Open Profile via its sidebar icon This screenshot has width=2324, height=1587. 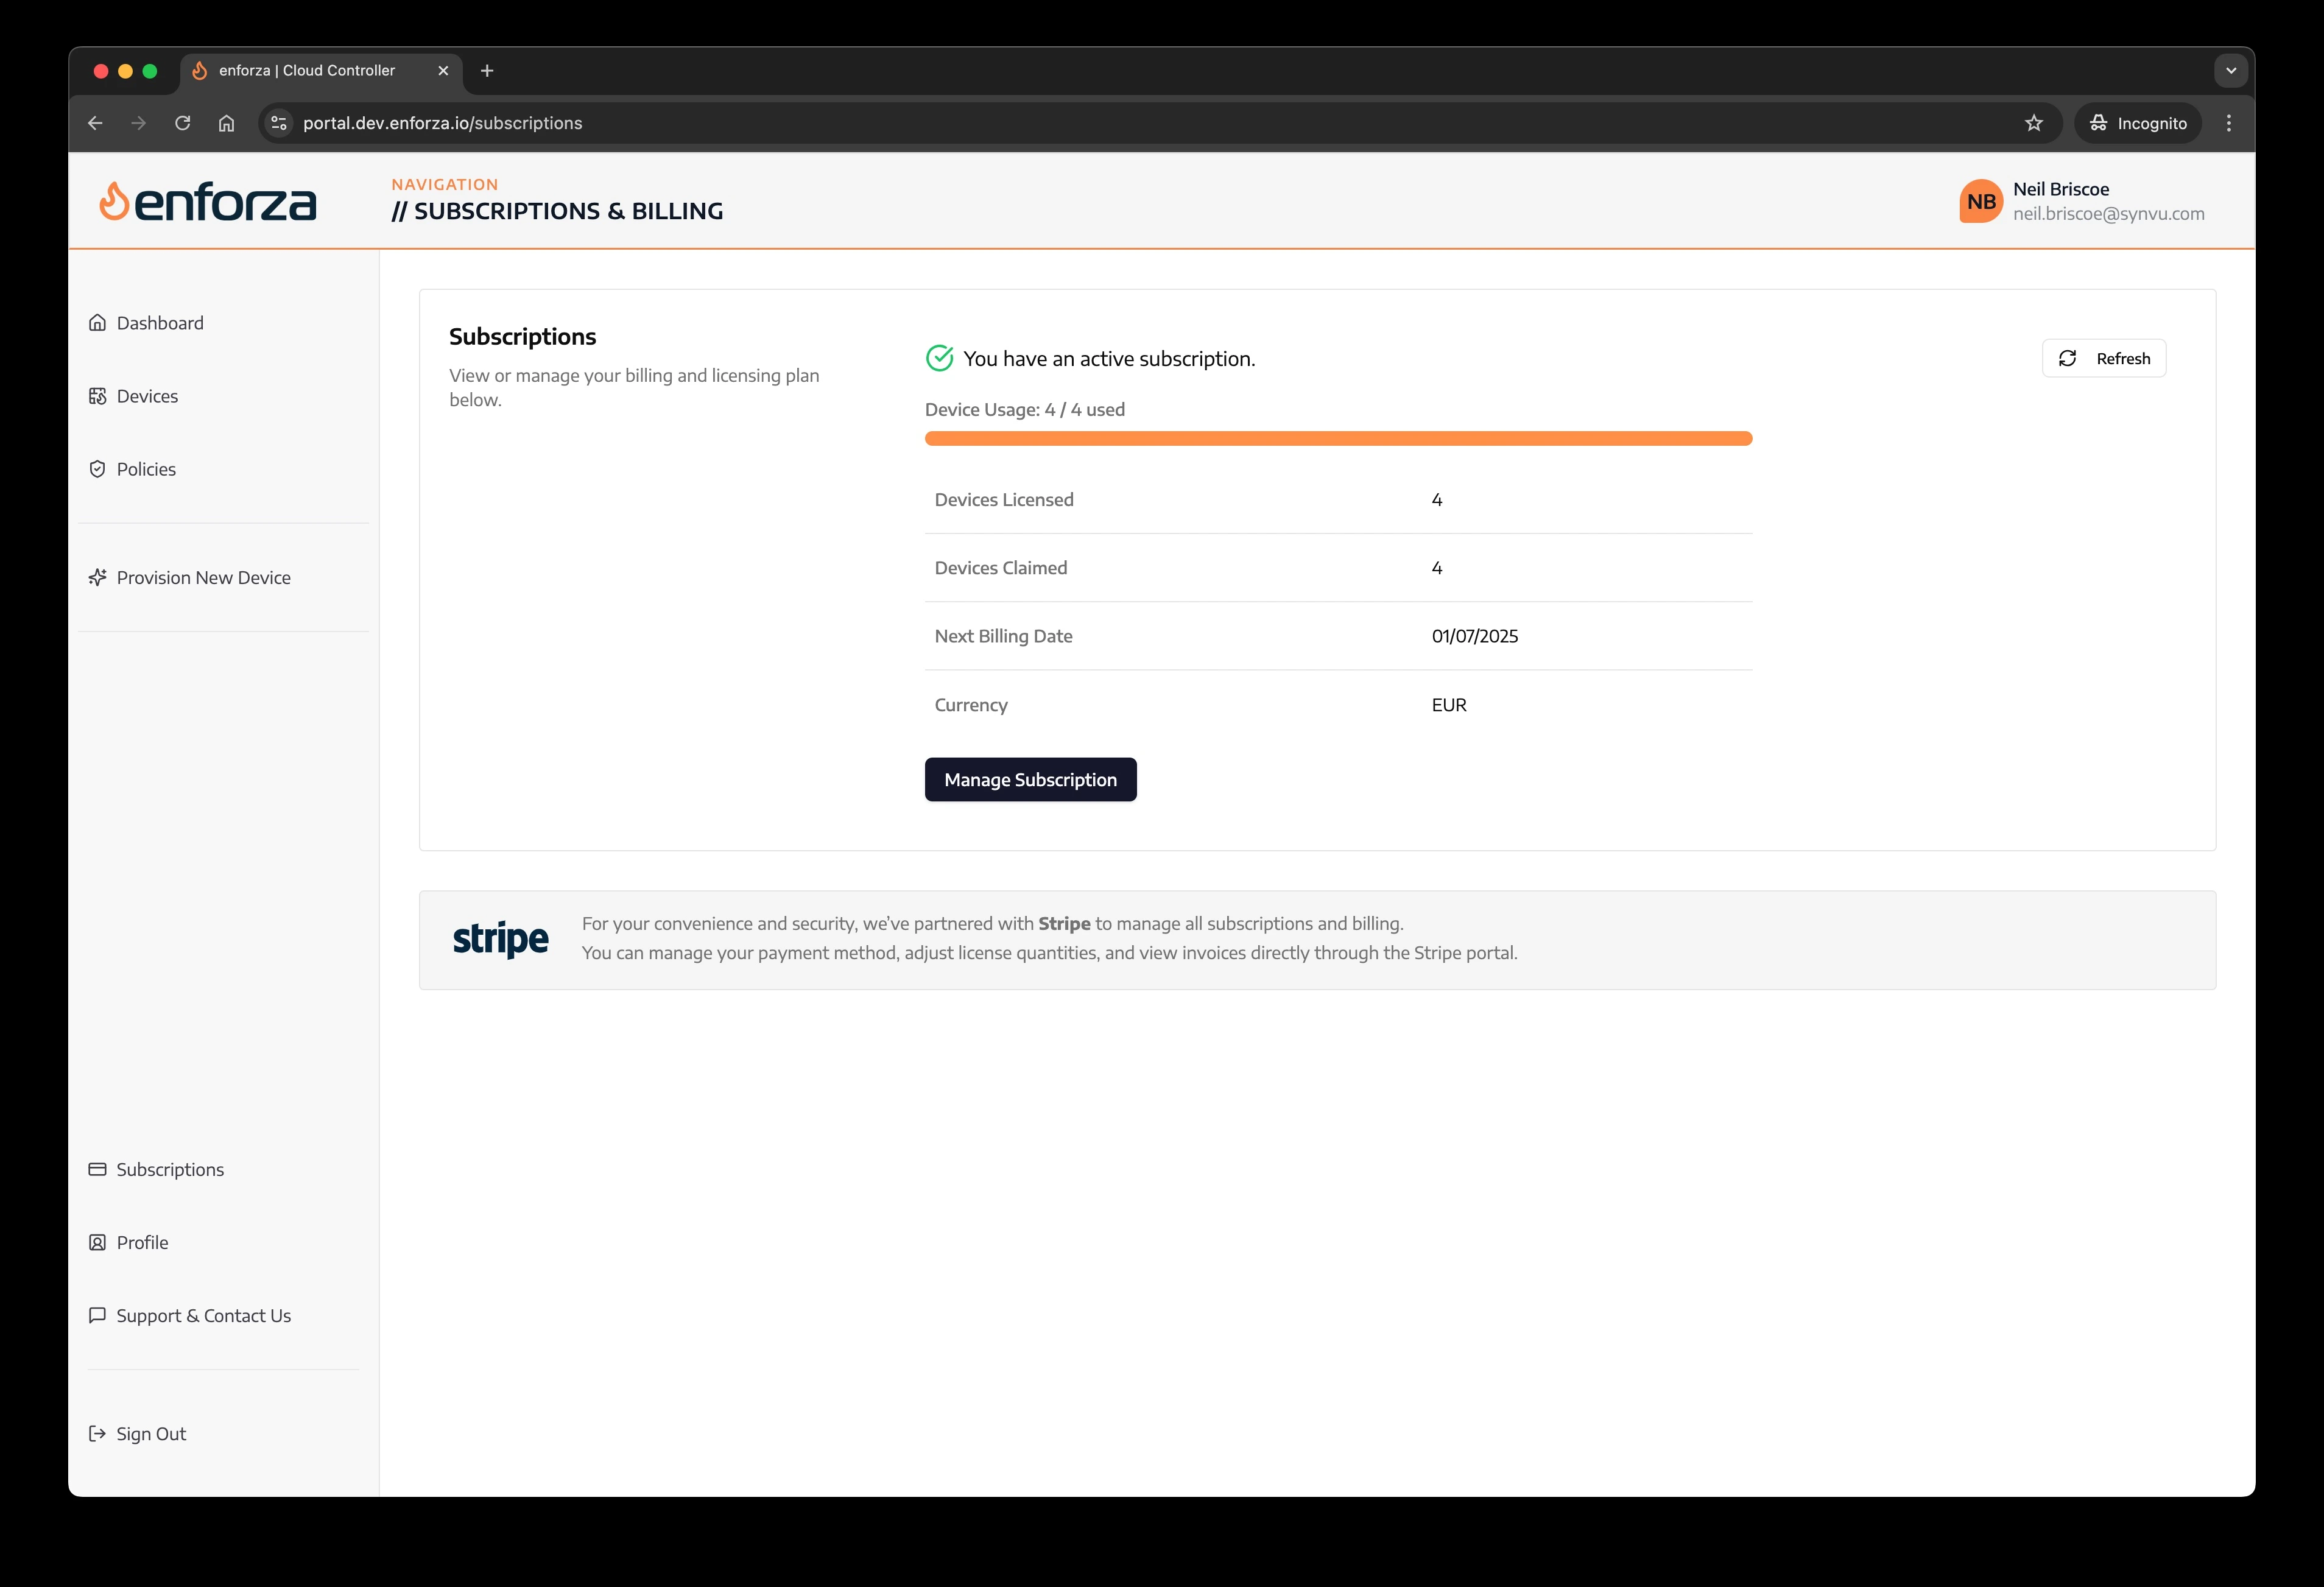pyautogui.click(x=97, y=1241)
